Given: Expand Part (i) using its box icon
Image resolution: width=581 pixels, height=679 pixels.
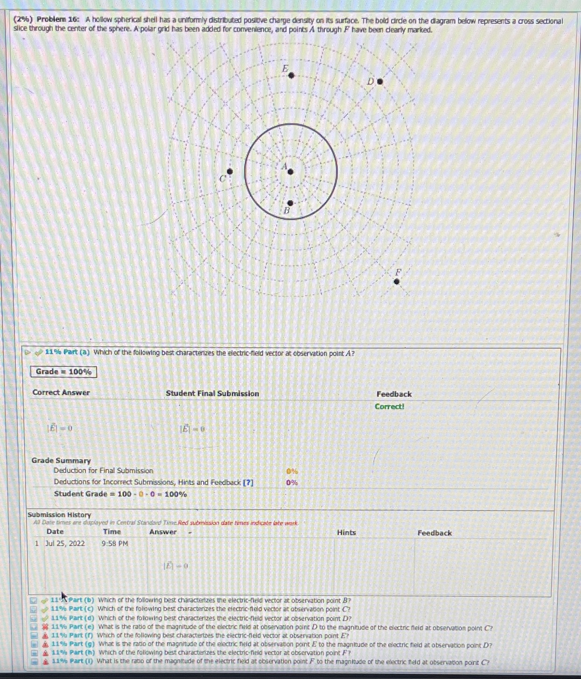Looking at the screenshot, I should pyautogui.click(x=34, y=661).
